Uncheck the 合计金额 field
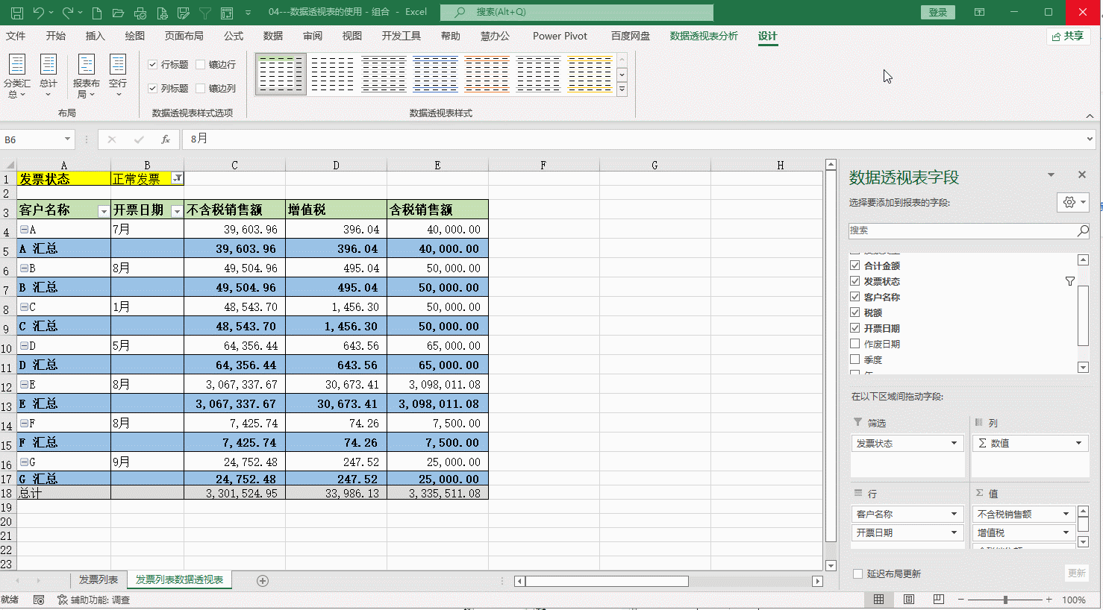 click(855, 265)
